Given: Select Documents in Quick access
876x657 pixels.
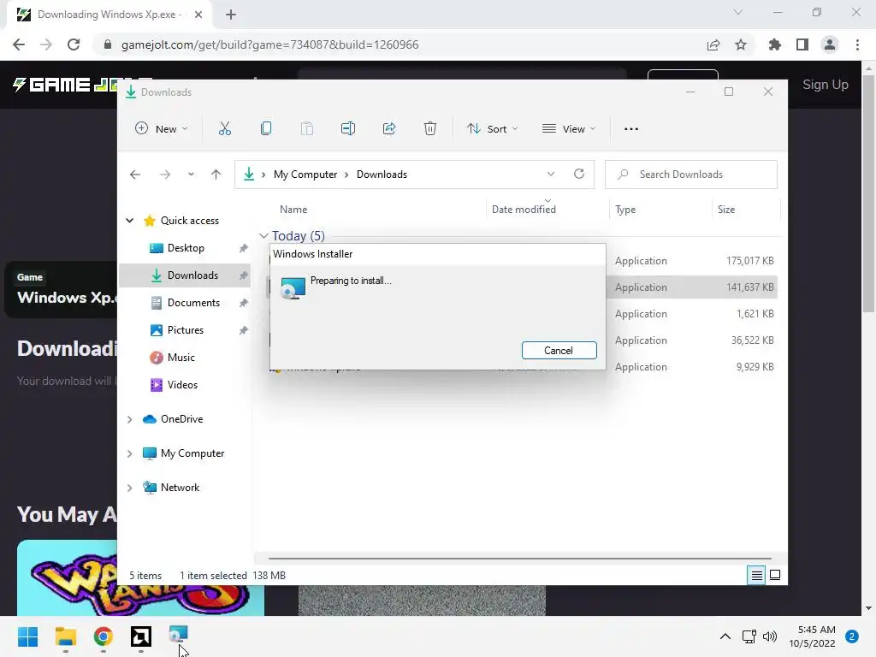Looking at the screenshot, I should click(x=186, y=303).
